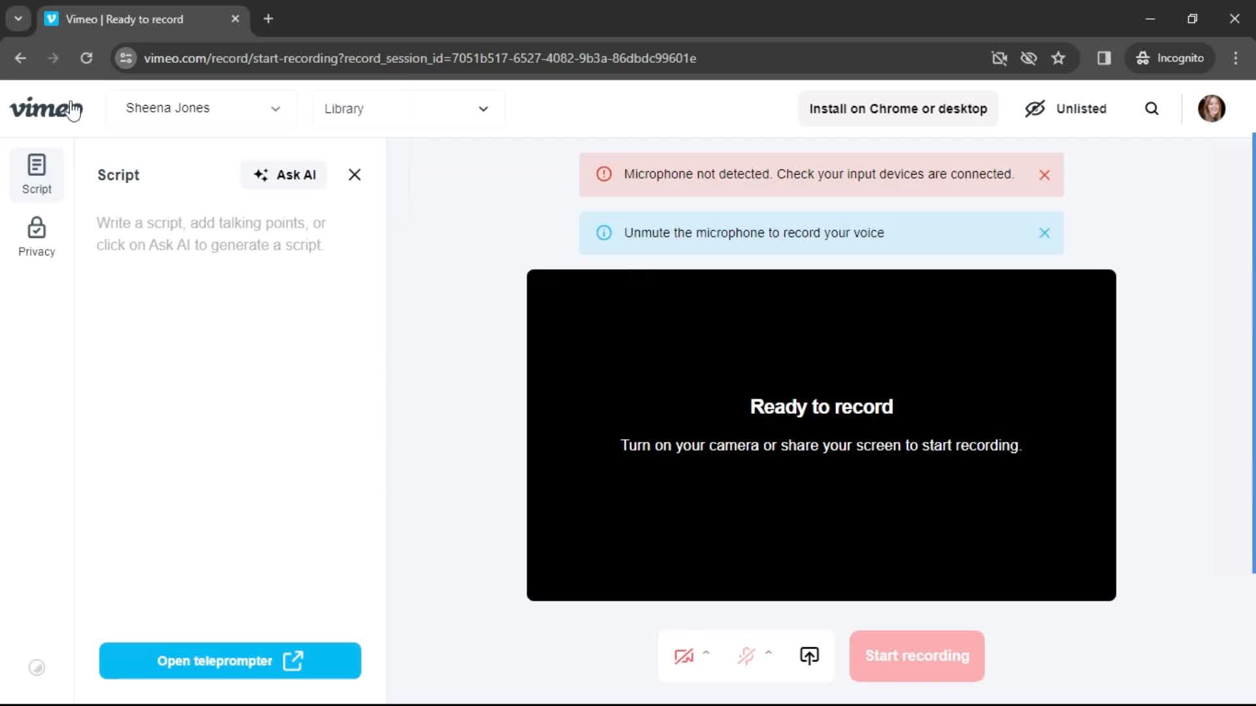1256x706 pixels.
Task: Open a new browser tab
Action: click(268, 19)
